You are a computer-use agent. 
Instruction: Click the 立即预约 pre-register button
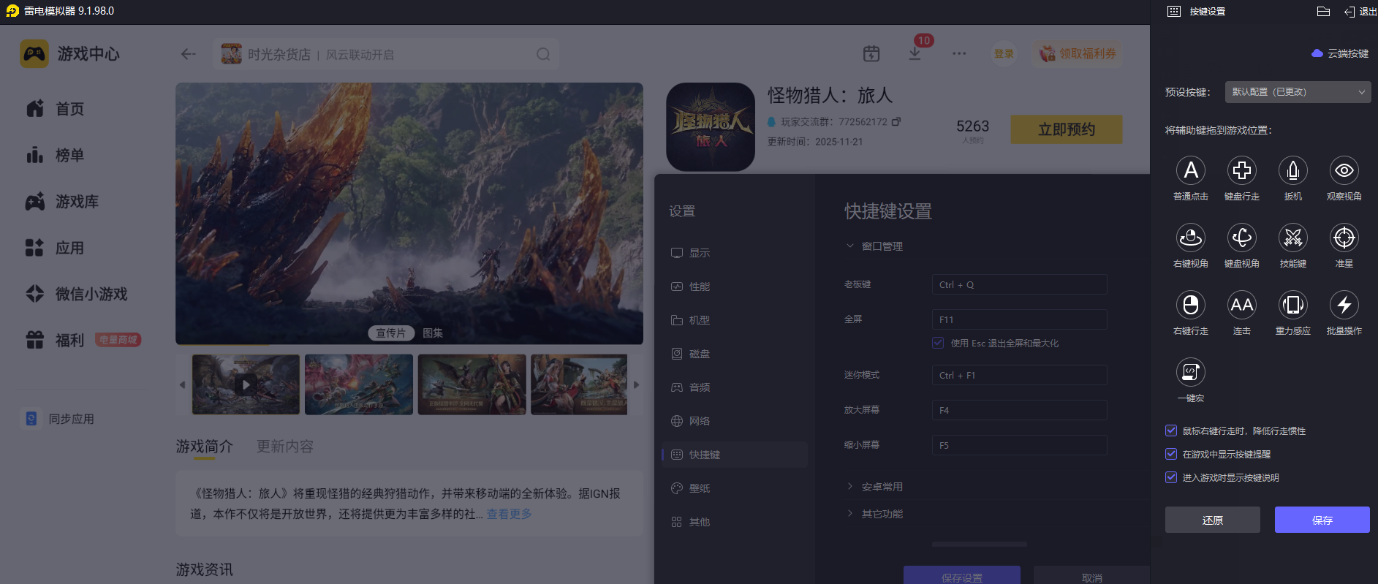coord(1067,129)
